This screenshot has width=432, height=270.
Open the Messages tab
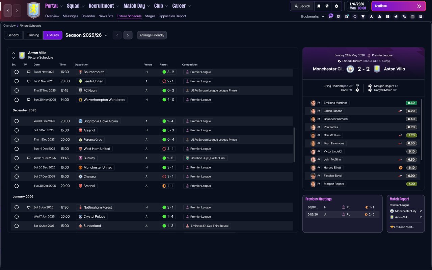(x=70, y=16)
